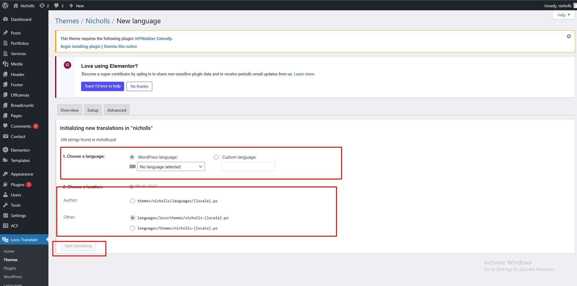Screen dimensions: 577x286
Task: Open the updates icon showing 2
Action: pyautogui.click(x=42, y=5)
